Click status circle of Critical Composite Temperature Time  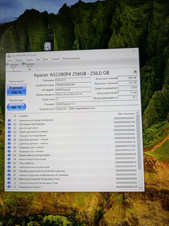(x=9, y=183)
